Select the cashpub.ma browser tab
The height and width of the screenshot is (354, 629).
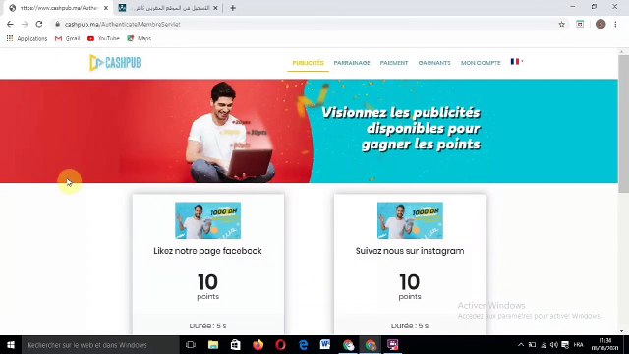pos(58,8)
